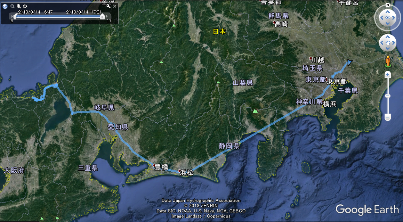The image size is (403, 222).
Task: Open the time slider clock options
Action: pyautogui.click(x=5, y=6)
